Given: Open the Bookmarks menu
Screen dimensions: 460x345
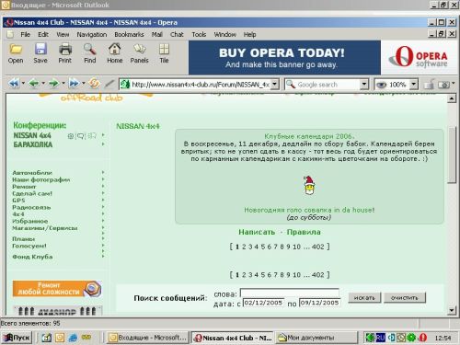Looking at the screenshot, I should (129, 34).
